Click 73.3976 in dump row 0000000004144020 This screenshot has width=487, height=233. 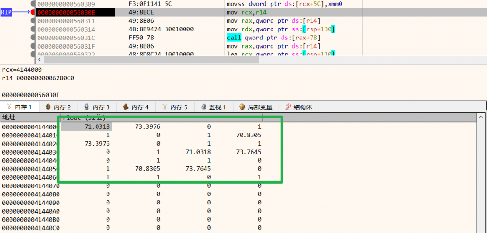point(97,144)
